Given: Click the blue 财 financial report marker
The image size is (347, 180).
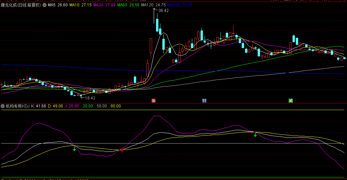Looking at the screenshot, I should pyautogui.click(x=204, y=101).
